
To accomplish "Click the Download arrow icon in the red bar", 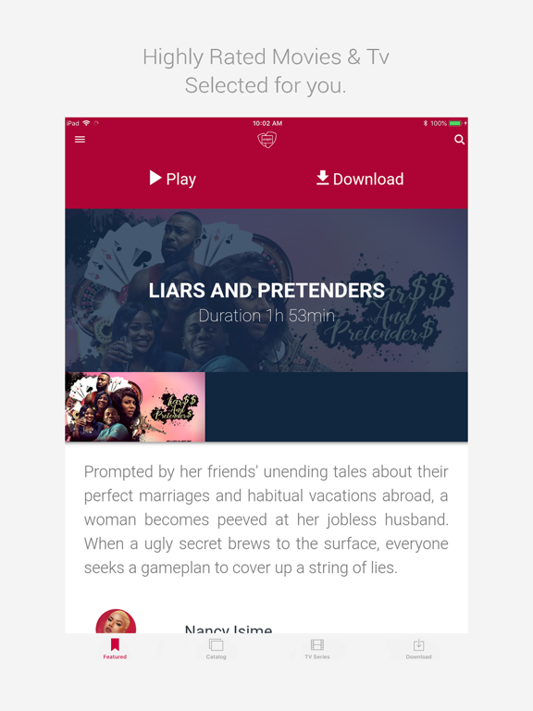I will pos(322,178).
